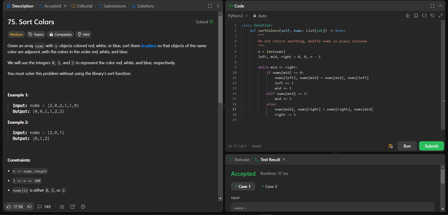This screenshot has height=215, width=448.
Task: Switch to the Editorial tab
Action: [82, 6]
